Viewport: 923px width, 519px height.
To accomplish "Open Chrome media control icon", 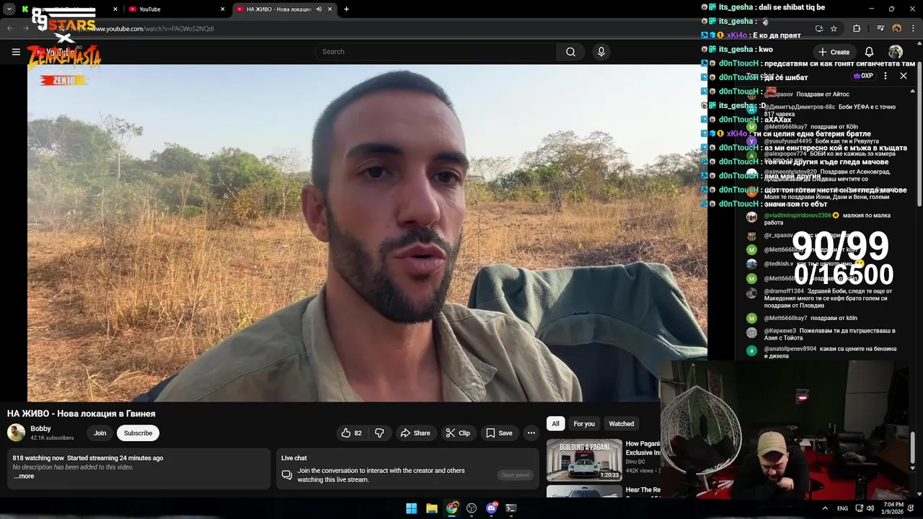I will point(880,29).
